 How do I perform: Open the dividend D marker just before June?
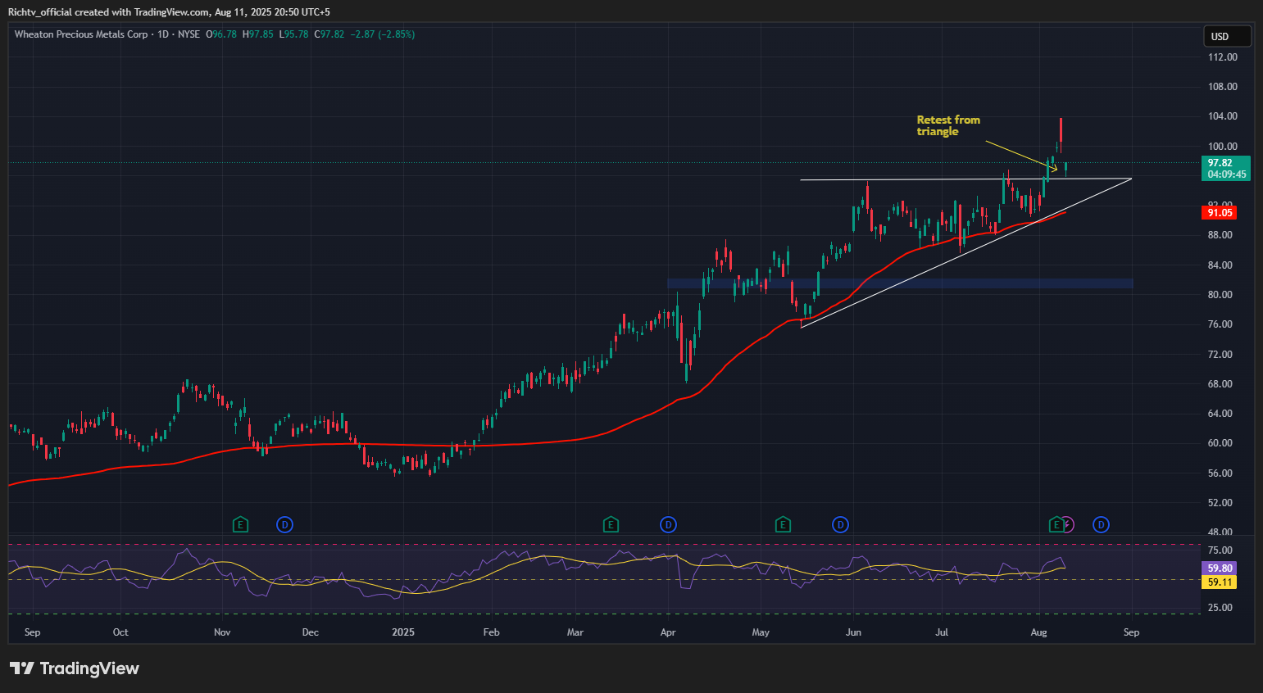[x=840, y=524]
